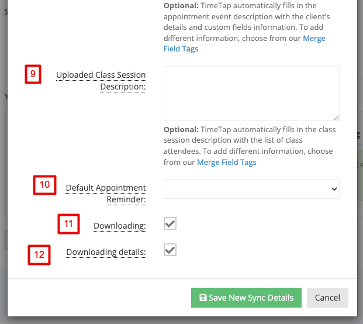
Task: Click the red number 12 marker
Action: 39,255
